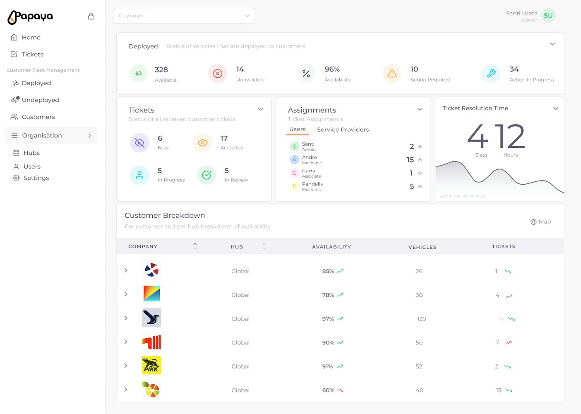Image resolution: width=581 pixels, height=414 pixels.
Task: Expand the Organisation menu chevron
Action: (x=89, y=135)
